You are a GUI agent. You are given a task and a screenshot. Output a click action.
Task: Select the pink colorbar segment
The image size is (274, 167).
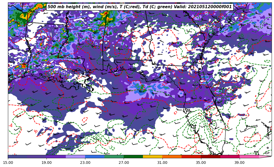click(x=249, y=156)
